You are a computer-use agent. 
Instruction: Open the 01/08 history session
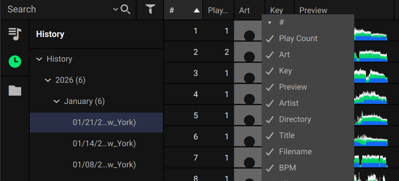click(x=104, y=165)
